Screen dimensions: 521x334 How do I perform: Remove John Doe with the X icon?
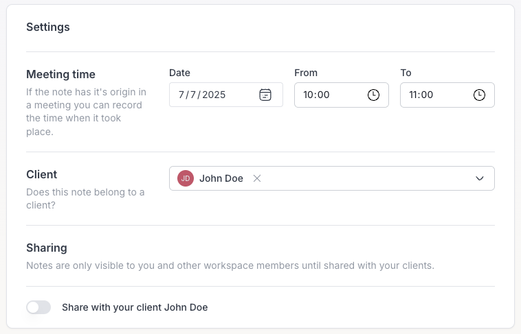(x=257, y=178)
